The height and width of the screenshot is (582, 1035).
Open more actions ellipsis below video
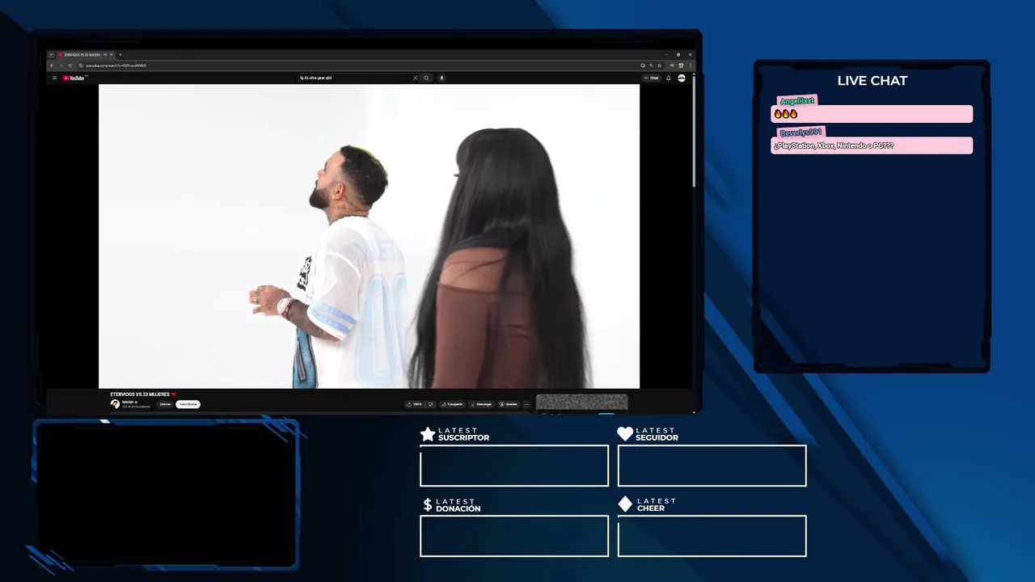pos(526,404)
